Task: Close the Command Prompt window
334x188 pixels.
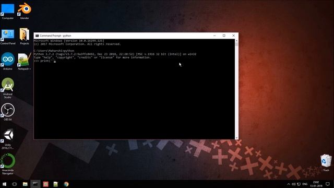Action: (233, 36)
